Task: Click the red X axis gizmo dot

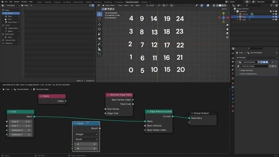Action: coord(228,17)
